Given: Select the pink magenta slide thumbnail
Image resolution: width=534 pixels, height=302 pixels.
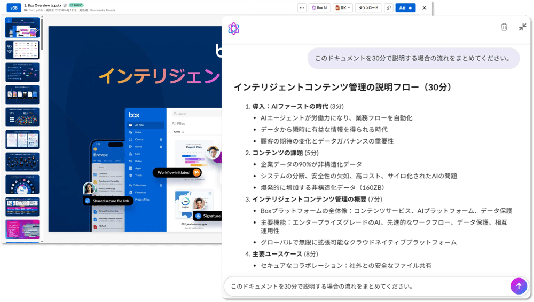Looking at the screenshot, I should (22, 229).
